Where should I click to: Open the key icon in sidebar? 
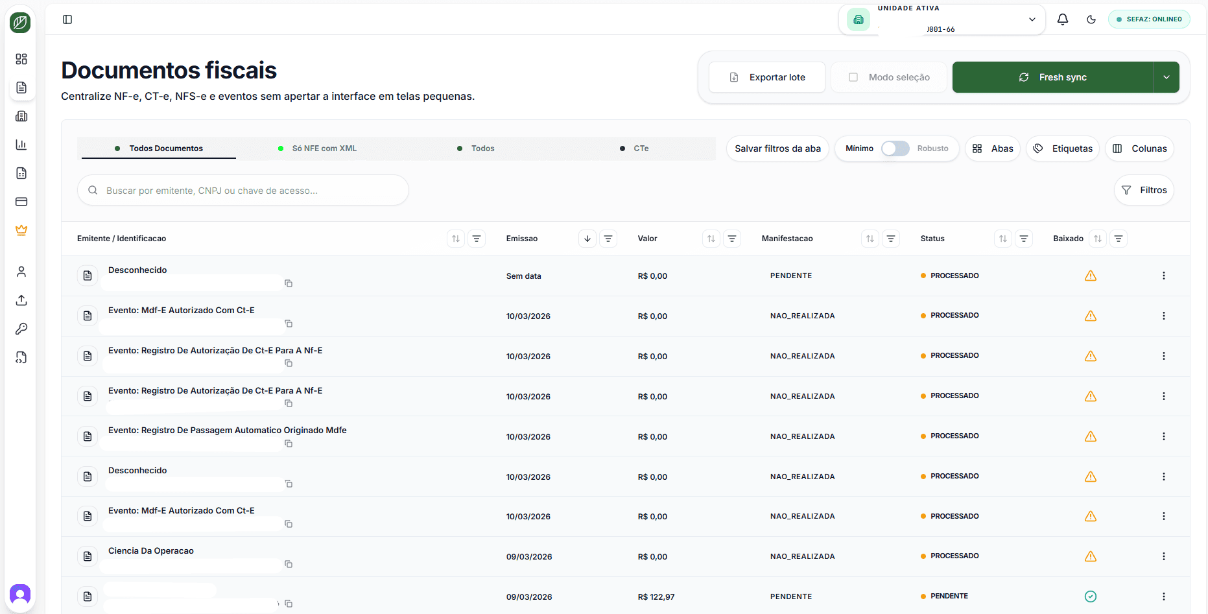21,329
